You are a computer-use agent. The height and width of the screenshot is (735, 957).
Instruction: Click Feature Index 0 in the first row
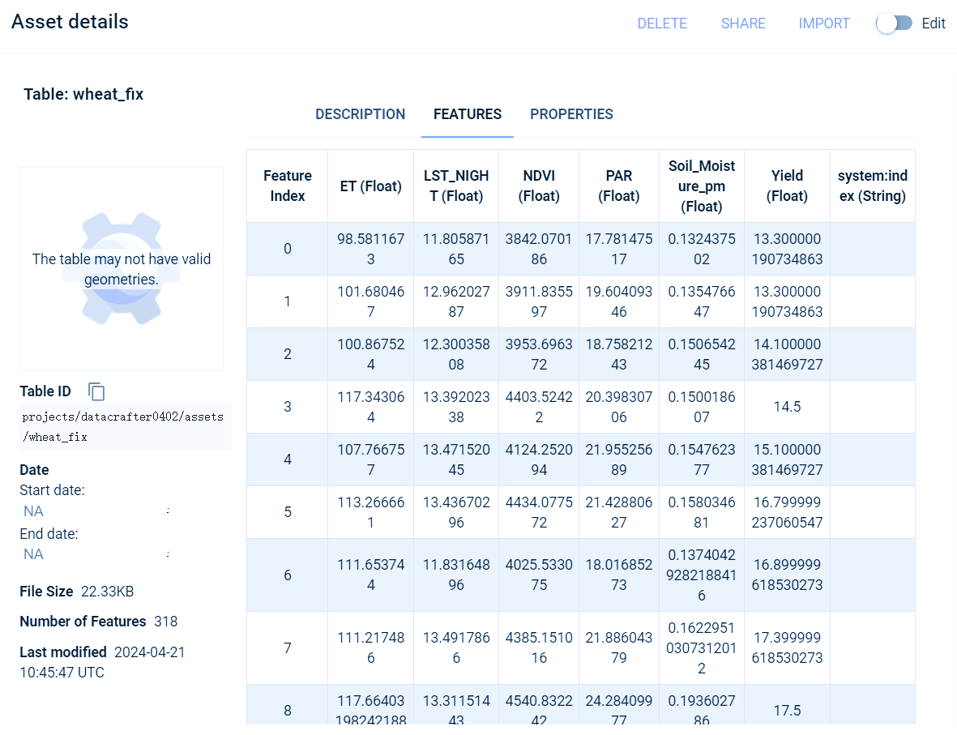coord(287,249)
